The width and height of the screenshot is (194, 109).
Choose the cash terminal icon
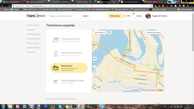point(56,68)
